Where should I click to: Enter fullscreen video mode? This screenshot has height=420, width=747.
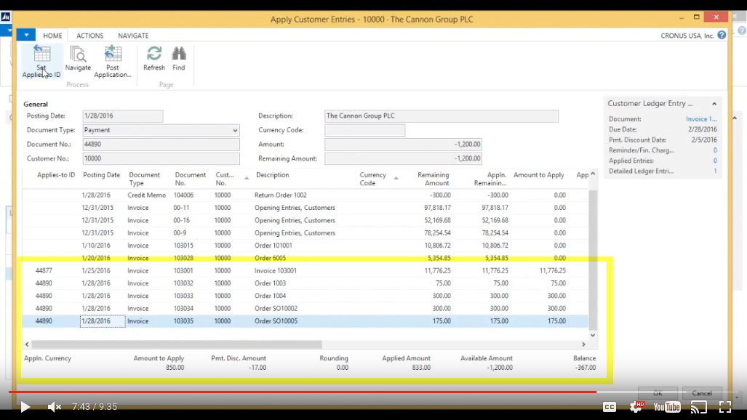click(725, 407)
